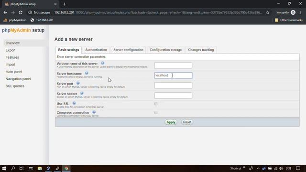Show help for Server port
The height and width of the screenshot is (172, 306).
pyautogui.click(x=78, y=83)
